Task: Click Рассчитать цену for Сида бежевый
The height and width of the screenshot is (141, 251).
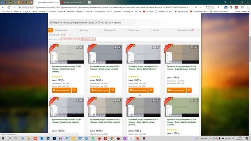Action: tap(176, 90)
